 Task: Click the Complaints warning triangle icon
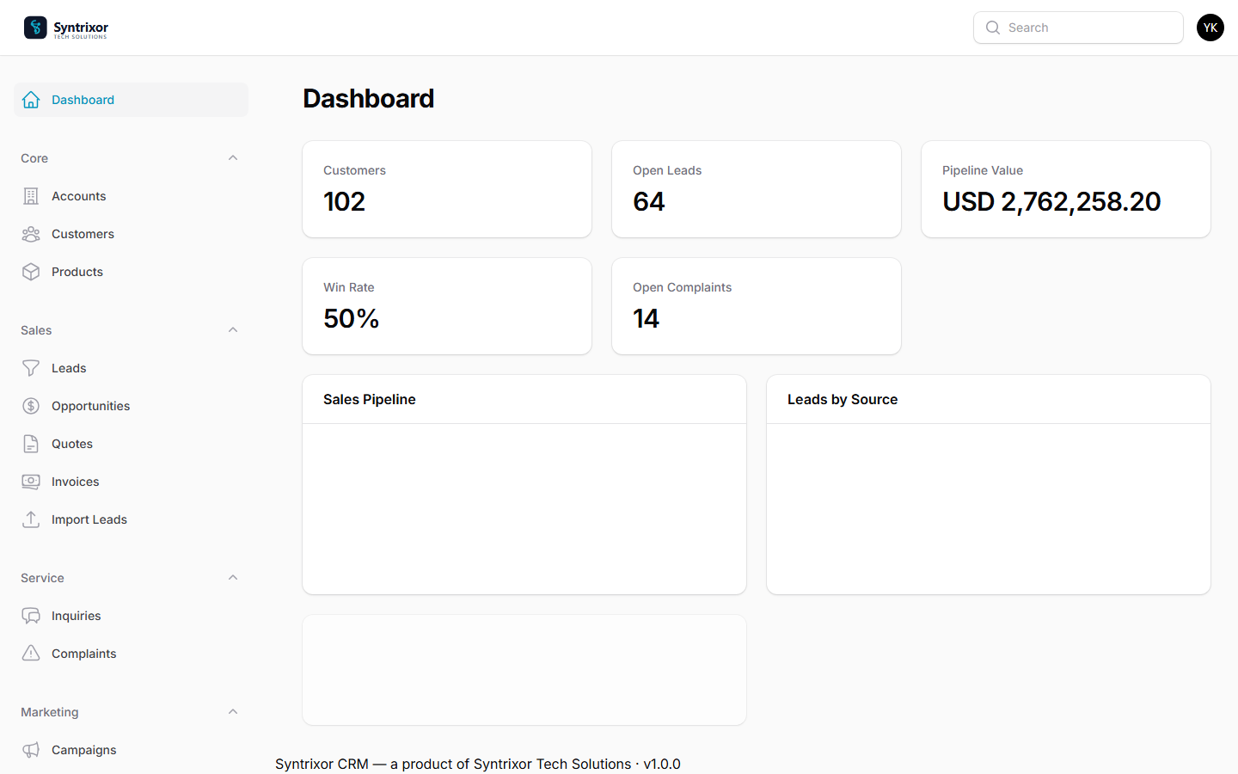tap(31, 654)
